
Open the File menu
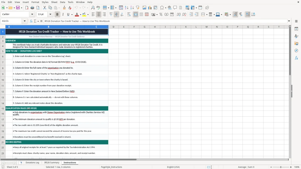pyautogui.click(x=3, y=2)
